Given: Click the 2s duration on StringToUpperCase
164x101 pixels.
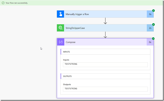Looking at the screenshot, I should [x=150, y=28].
